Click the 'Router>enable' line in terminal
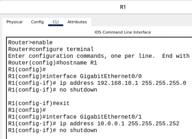 pos(31,43)
